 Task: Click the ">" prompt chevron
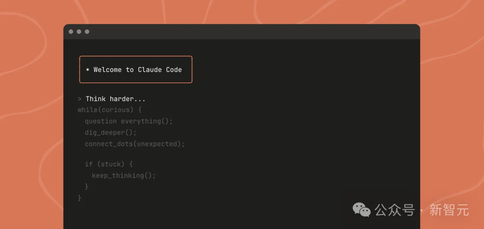click(x=79, y=99)
